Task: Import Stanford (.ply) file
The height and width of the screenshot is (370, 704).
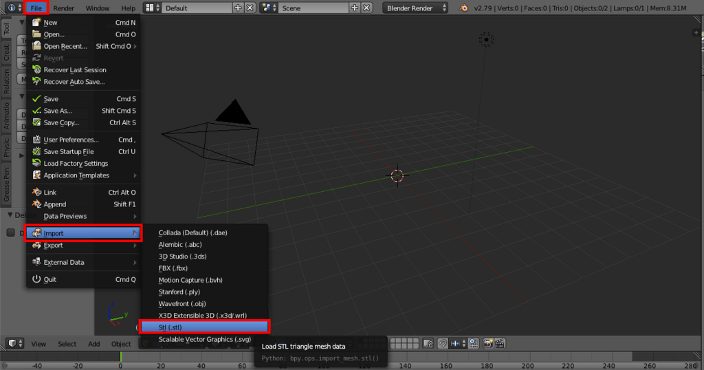Action: point(205,292)
